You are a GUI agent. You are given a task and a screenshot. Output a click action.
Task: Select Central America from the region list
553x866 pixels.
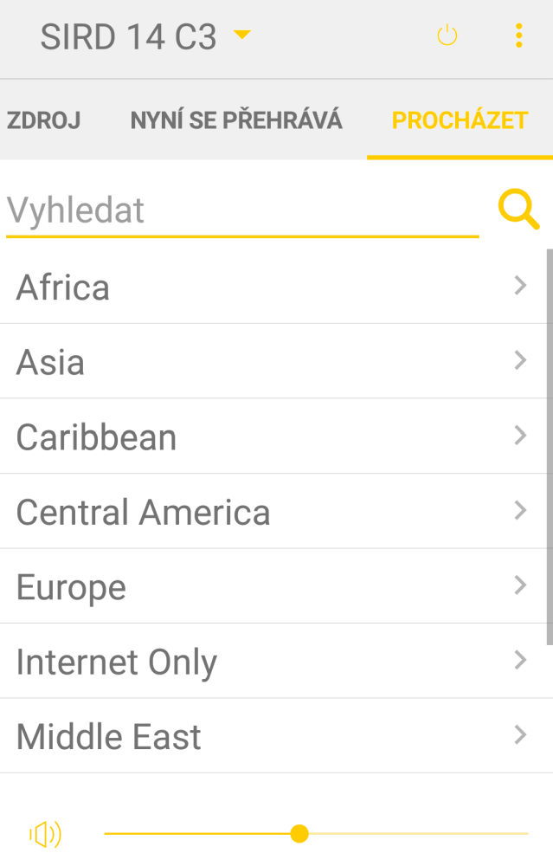coord(260,511)
